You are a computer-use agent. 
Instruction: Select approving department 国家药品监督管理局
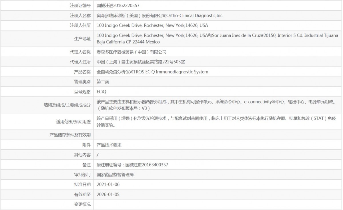[115, 175]
